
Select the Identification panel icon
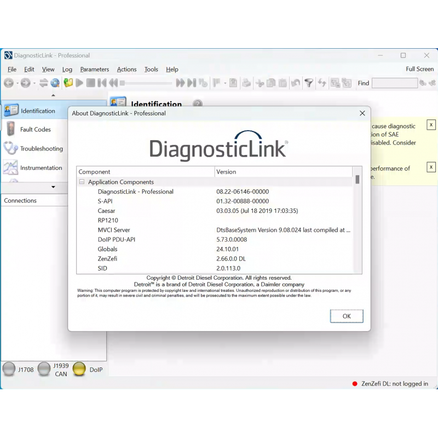[11, 110]
